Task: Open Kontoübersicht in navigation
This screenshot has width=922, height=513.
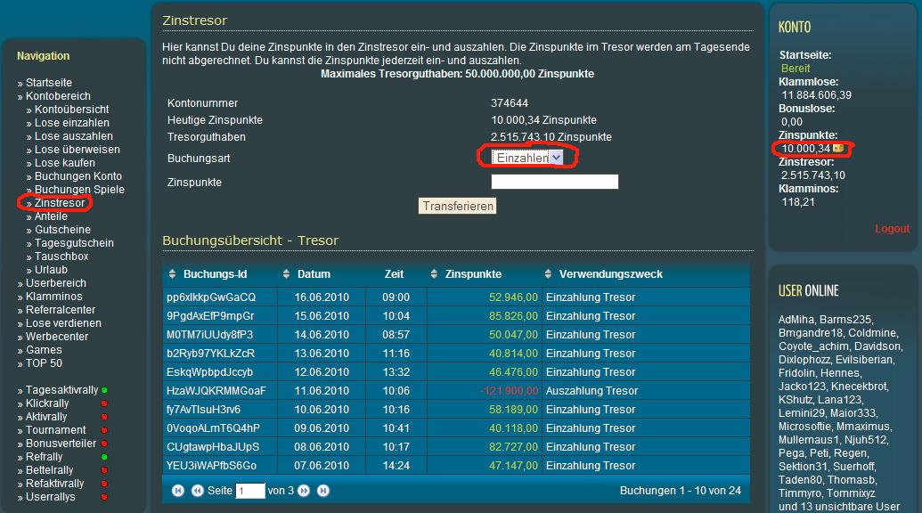Action: click(72, 110)
